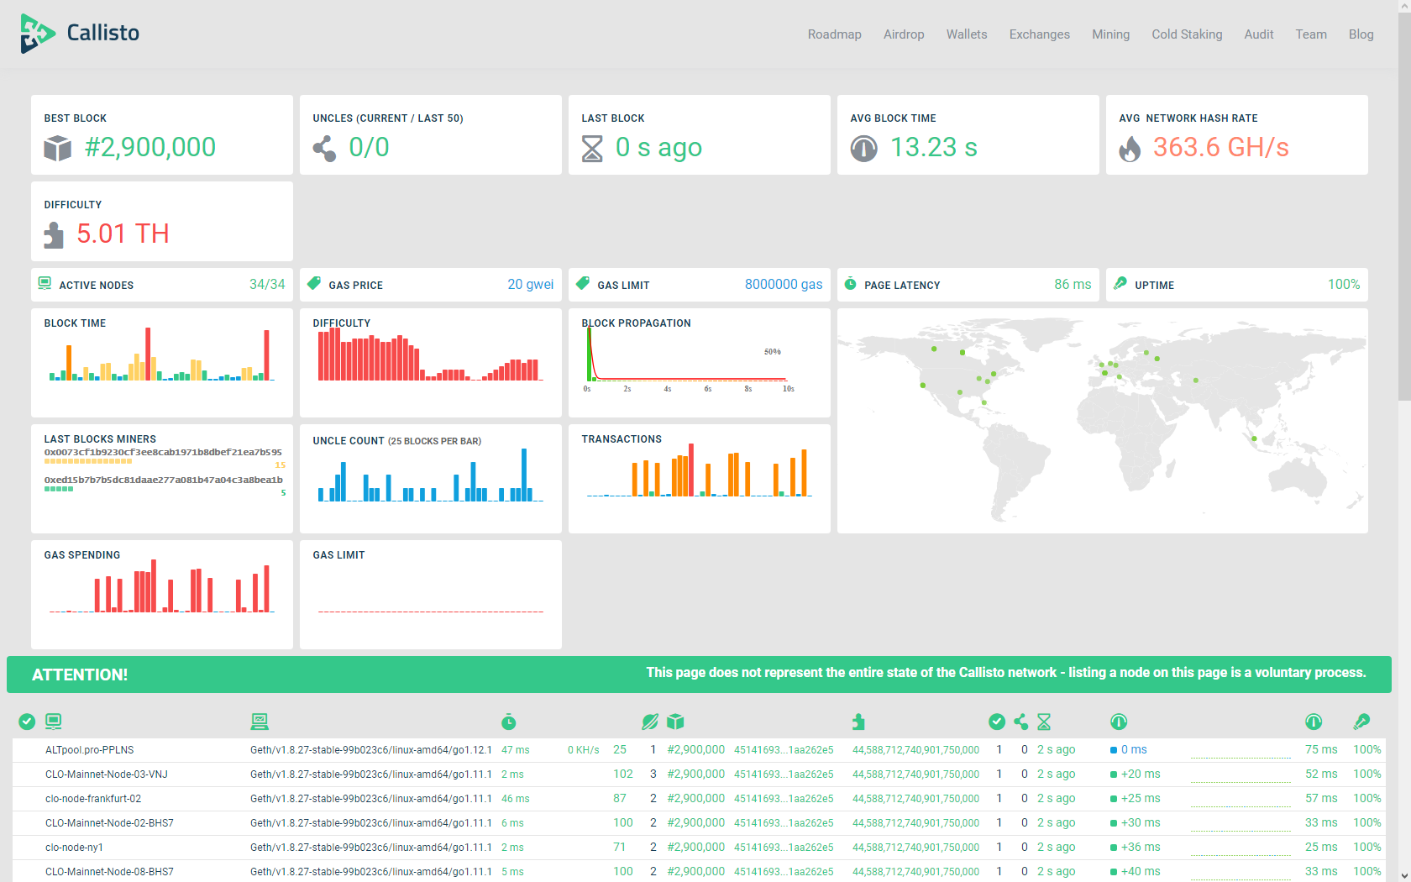Sort table by node latency stopwatch icon
Screen dimensions: 1411x882
click(509, 722)
